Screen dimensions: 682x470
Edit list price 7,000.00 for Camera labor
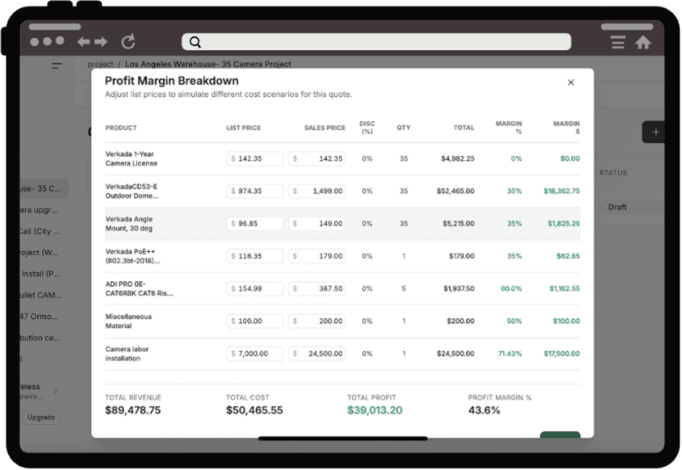[255, 354]
